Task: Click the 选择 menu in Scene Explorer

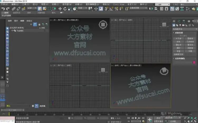Action: tap(10, 21)
